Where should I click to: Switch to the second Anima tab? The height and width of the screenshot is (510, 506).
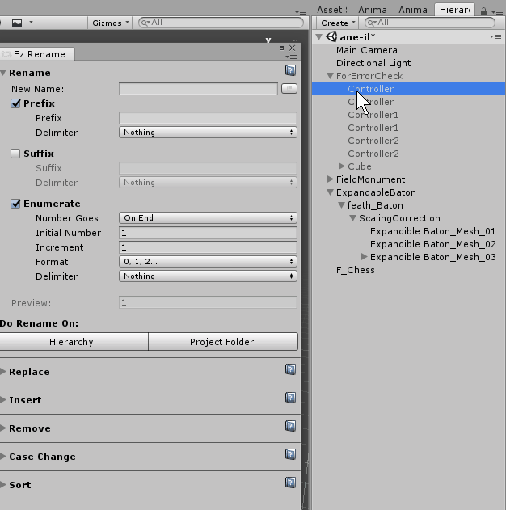pos(413,10)
